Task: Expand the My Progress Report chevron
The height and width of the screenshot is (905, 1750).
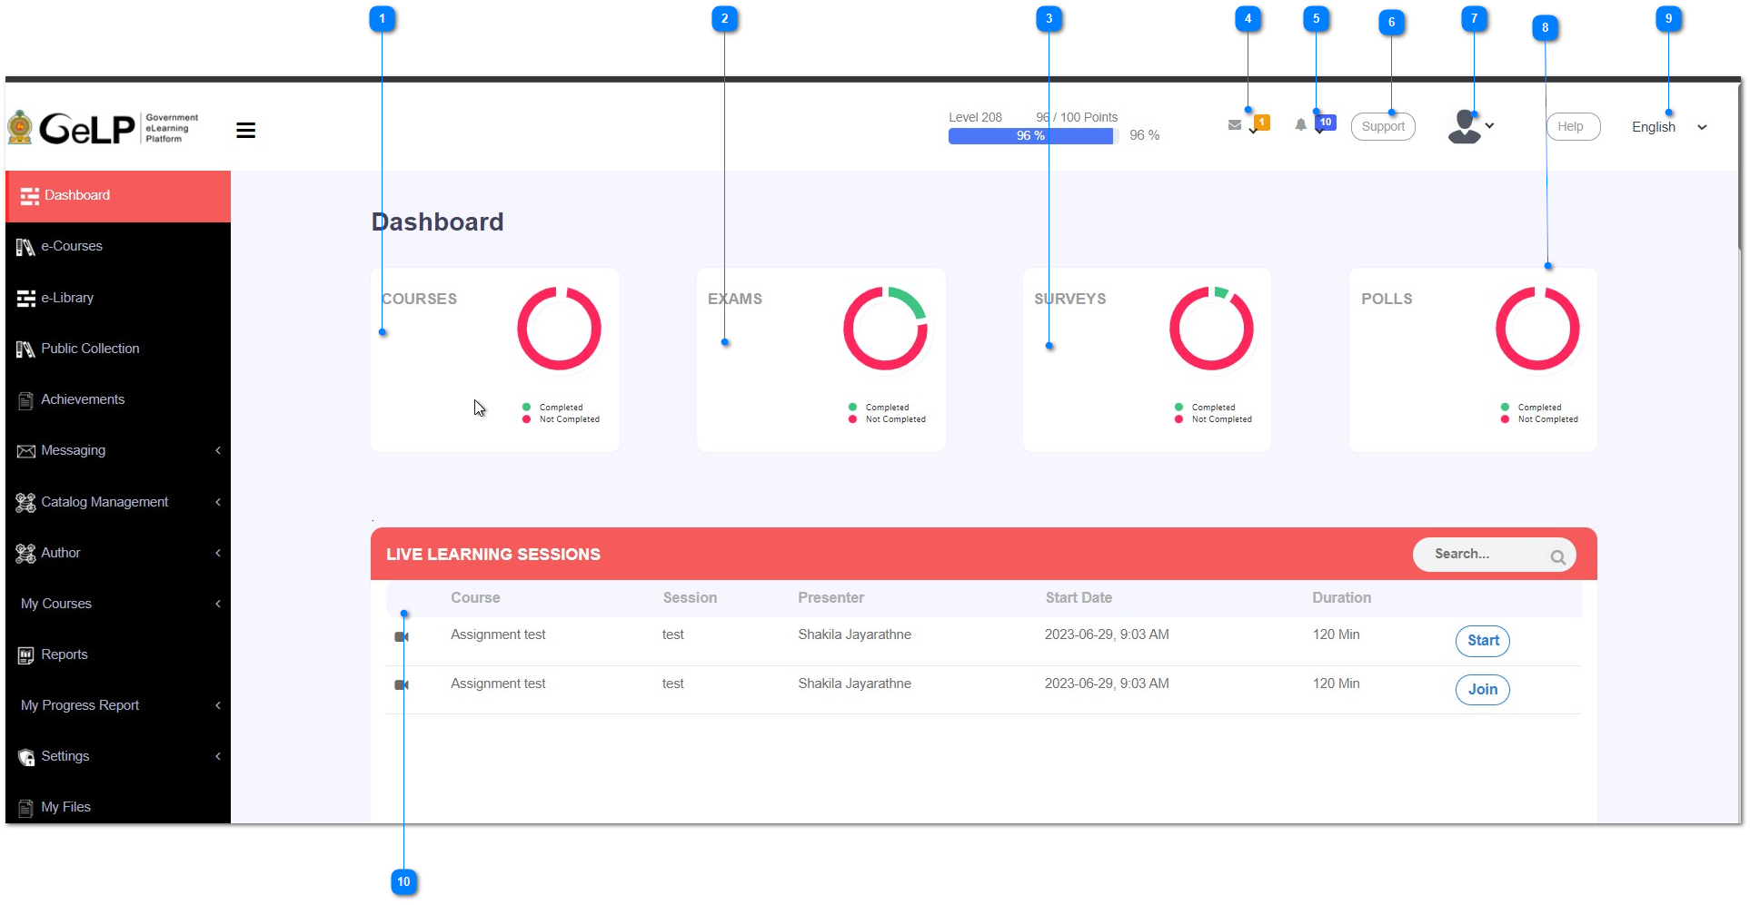Action: pos(218,705)
